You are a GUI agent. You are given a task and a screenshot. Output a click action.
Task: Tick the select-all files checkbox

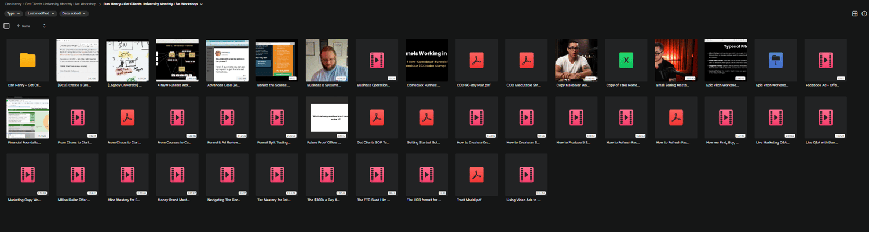pyautogui.click(x=7, y=25)
